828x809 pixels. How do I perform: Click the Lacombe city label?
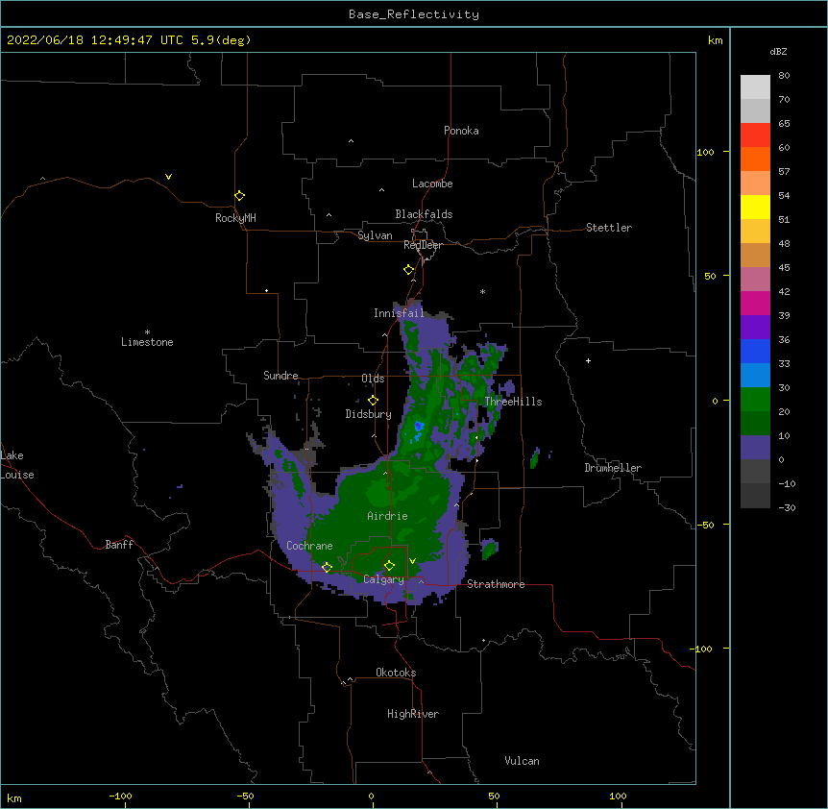[432, 184]
